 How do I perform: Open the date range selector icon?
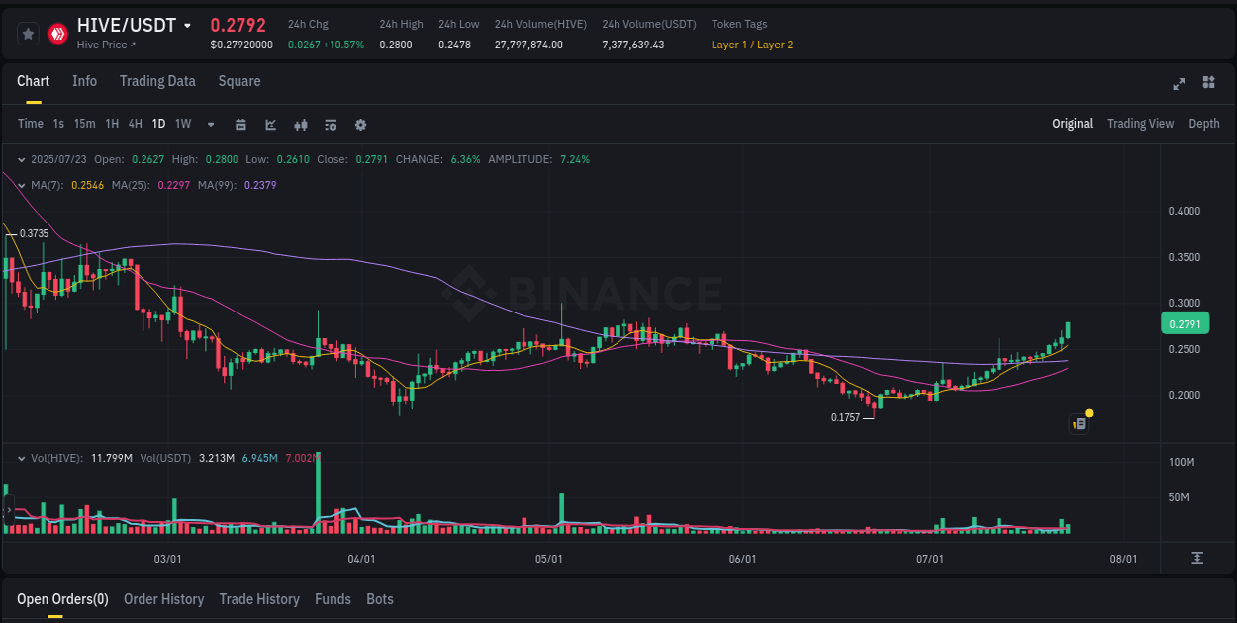tap(240, 124)
